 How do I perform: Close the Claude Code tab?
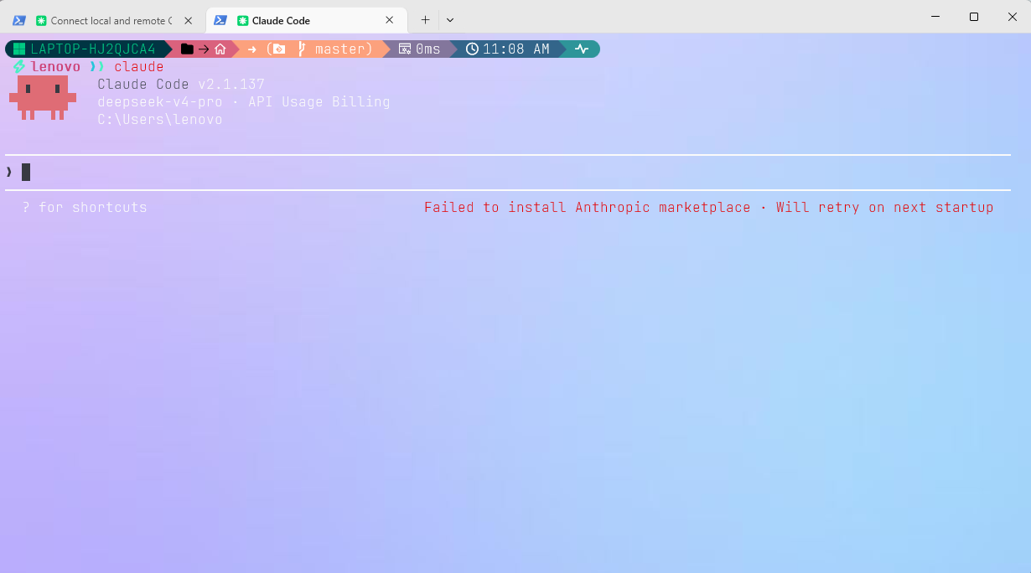(389, 20)
